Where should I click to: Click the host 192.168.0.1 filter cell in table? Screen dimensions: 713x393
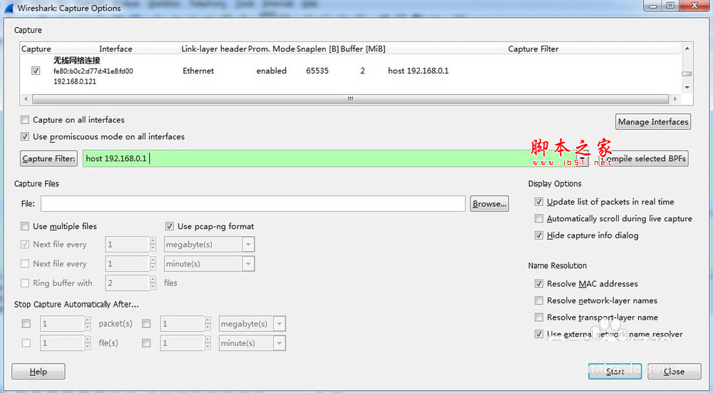tap(419, 71)
